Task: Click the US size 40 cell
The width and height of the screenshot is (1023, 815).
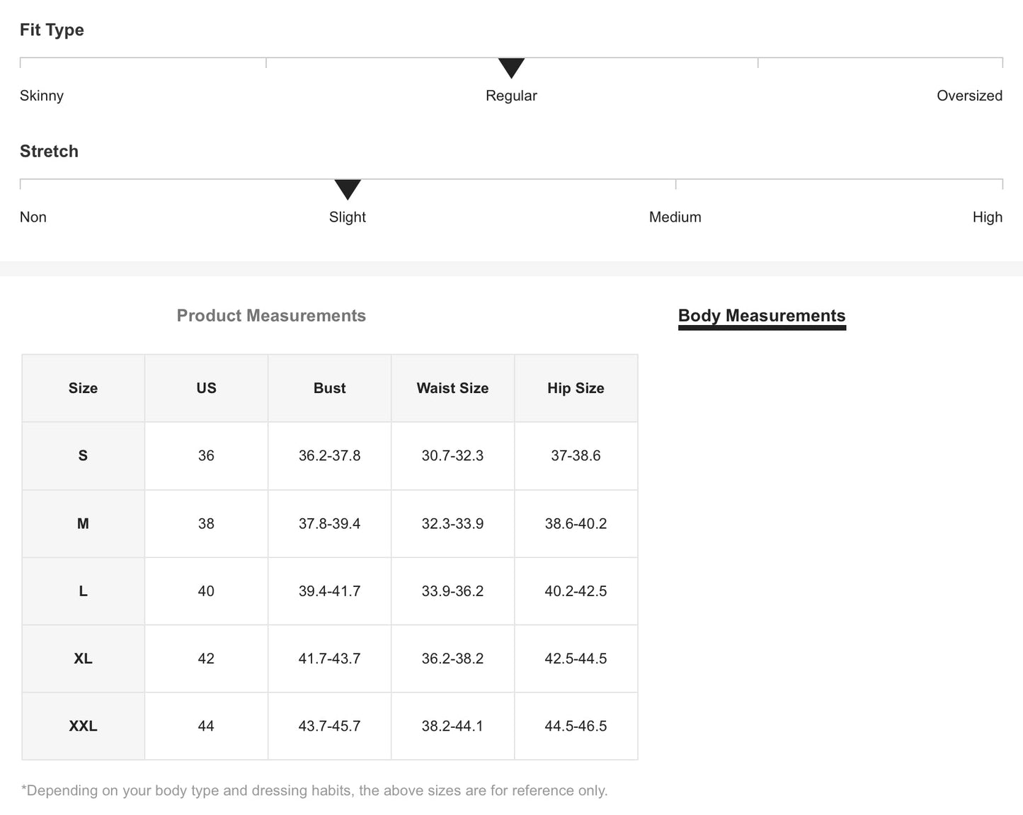Action: tap(206, 591)
